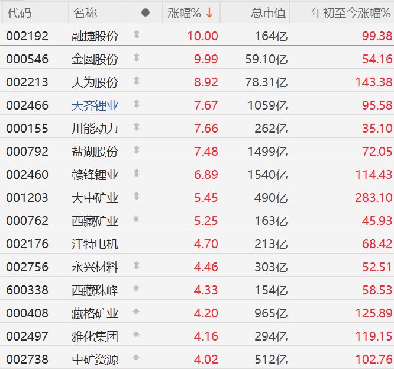Click the 涨幅% column header label
Viewport: 394px width, 369px height.
click(x=184, y=12)
